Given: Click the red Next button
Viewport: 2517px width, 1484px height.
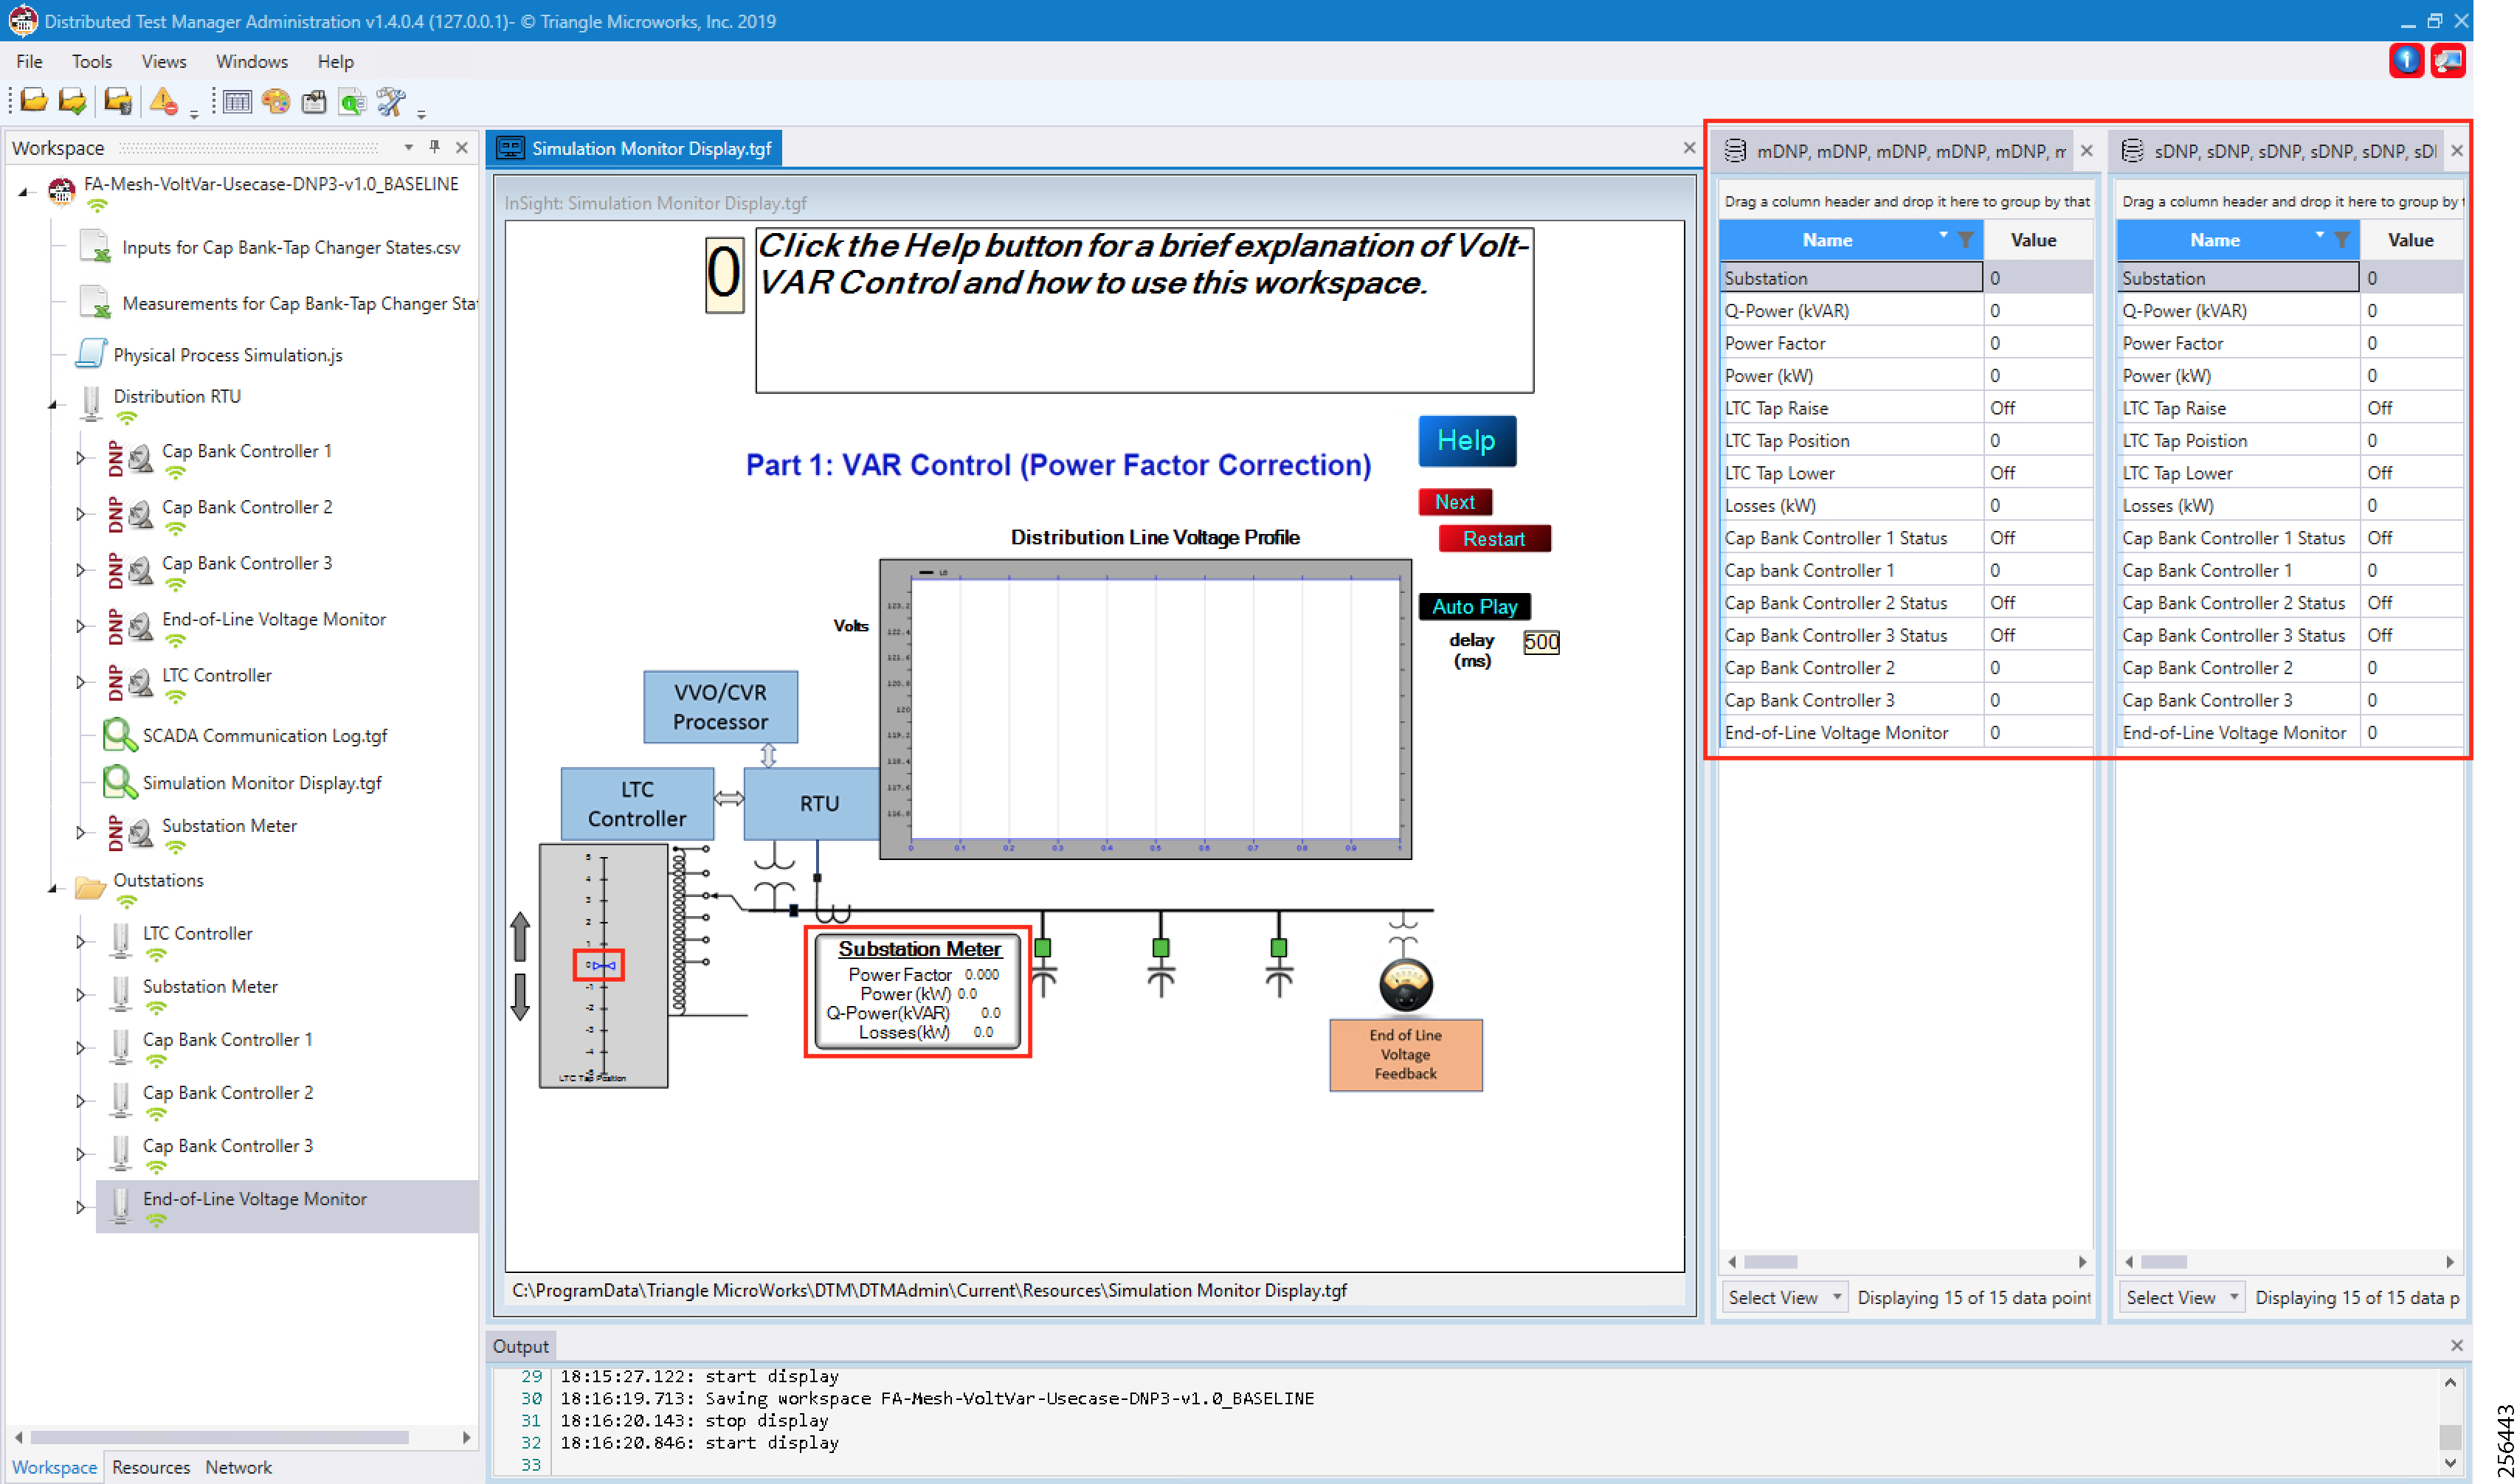Looking at the screenshot, I should (1454, 502).
